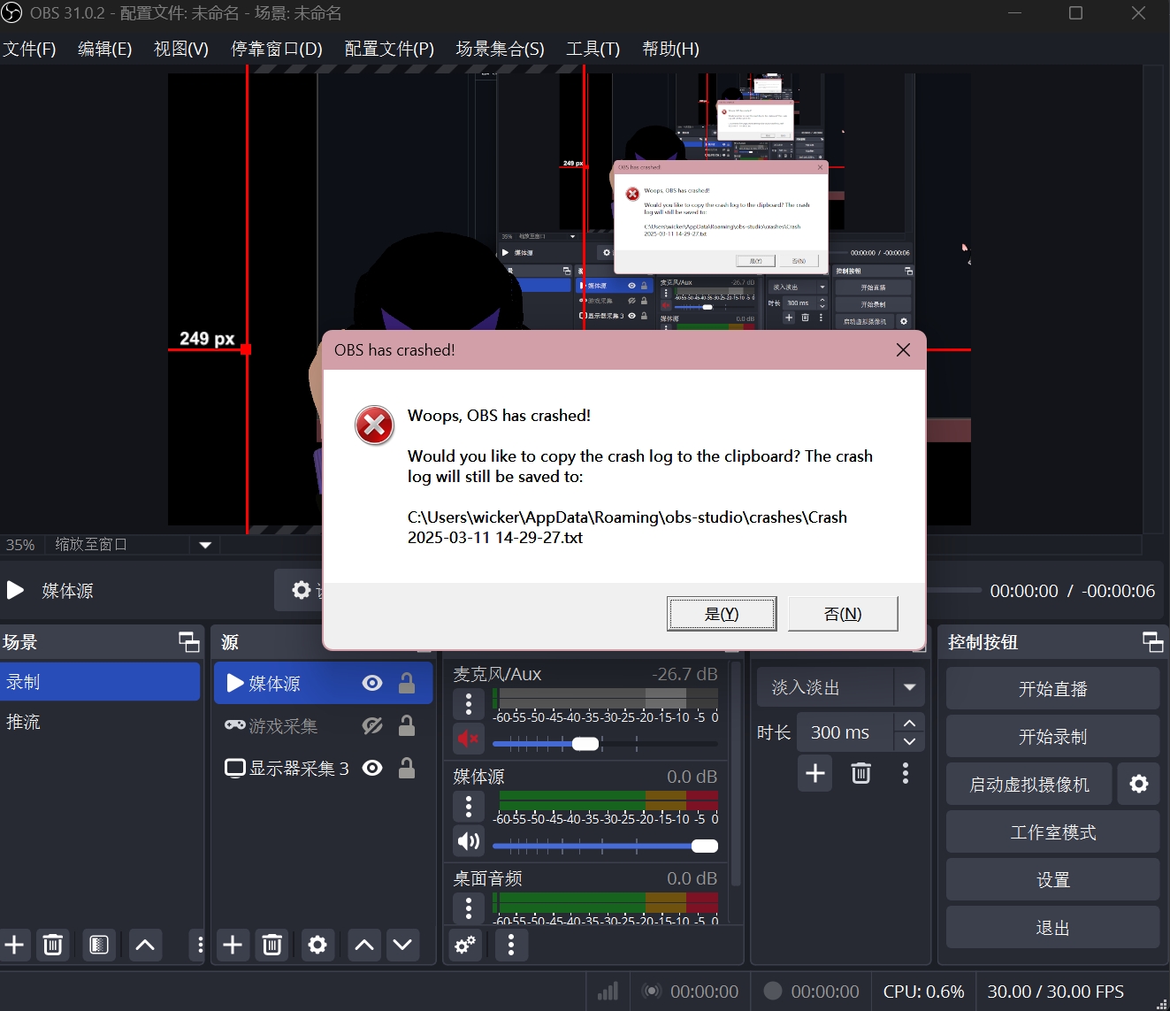Open advanced audio properties

[465, 945]
